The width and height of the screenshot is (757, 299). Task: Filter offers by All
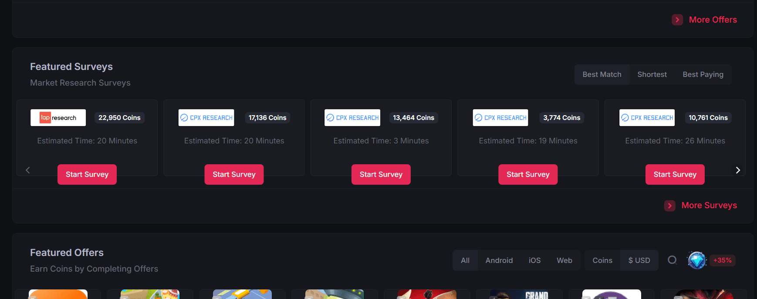pyautogui.click(x=465, y=260)
